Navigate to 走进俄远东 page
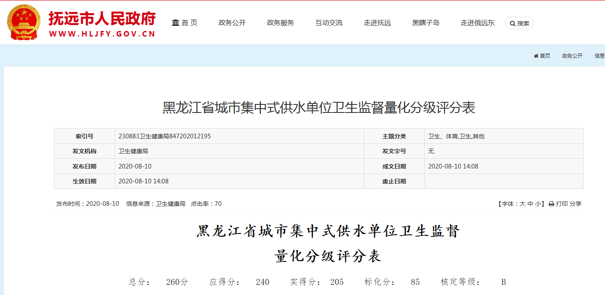 coord(478,23)
